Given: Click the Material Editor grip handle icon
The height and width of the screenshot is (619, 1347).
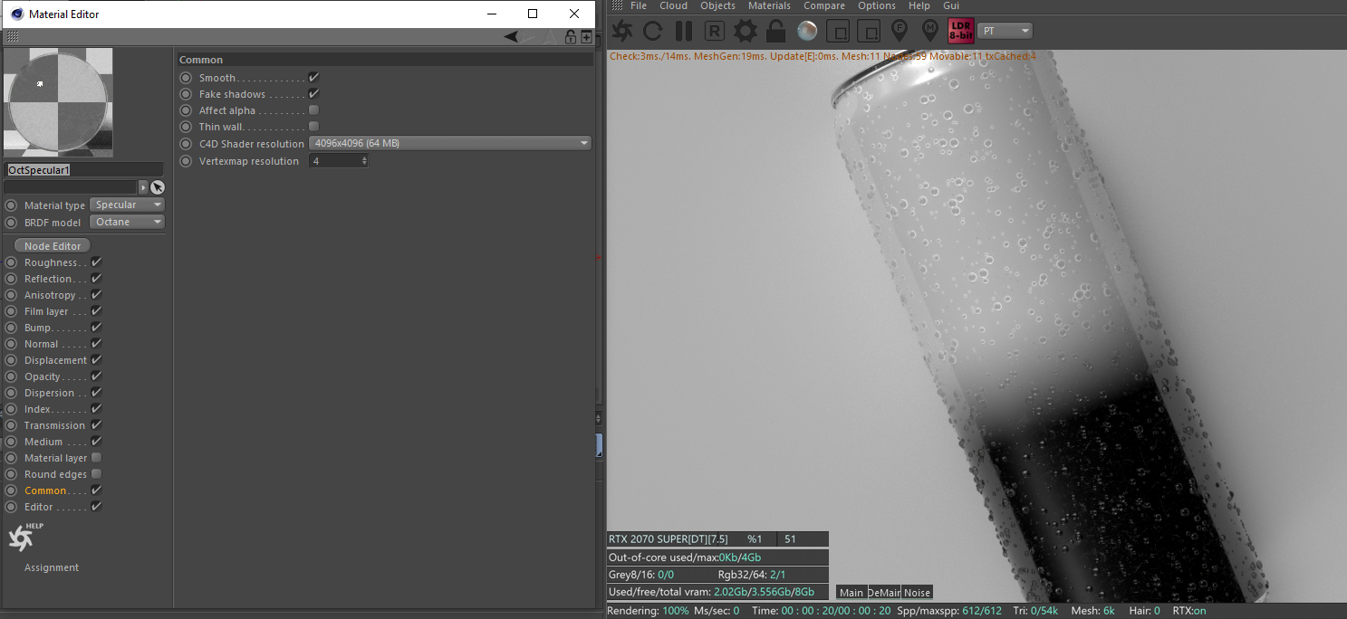Looking at the screenshot, I should point(13,37).
